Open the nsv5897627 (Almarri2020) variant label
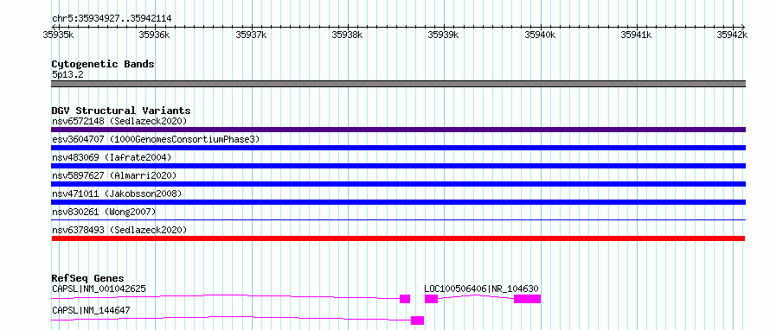Screen dimensions: 770x330 [x=114, y=175]
